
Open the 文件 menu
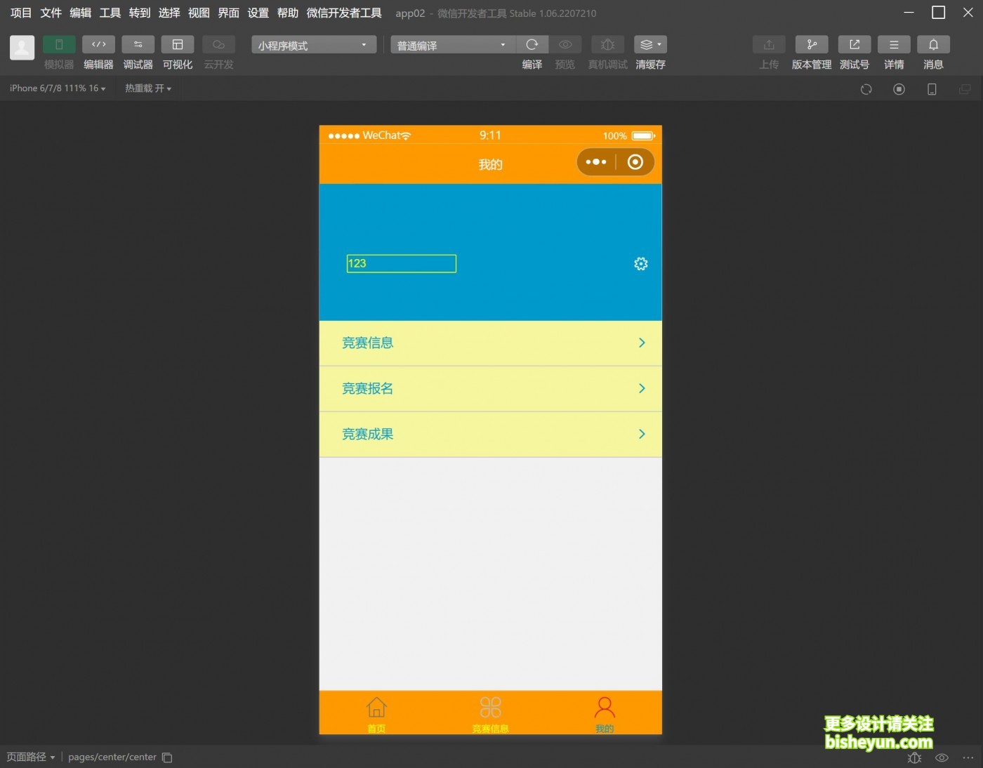pyautogui.click(x=51, y=13)
